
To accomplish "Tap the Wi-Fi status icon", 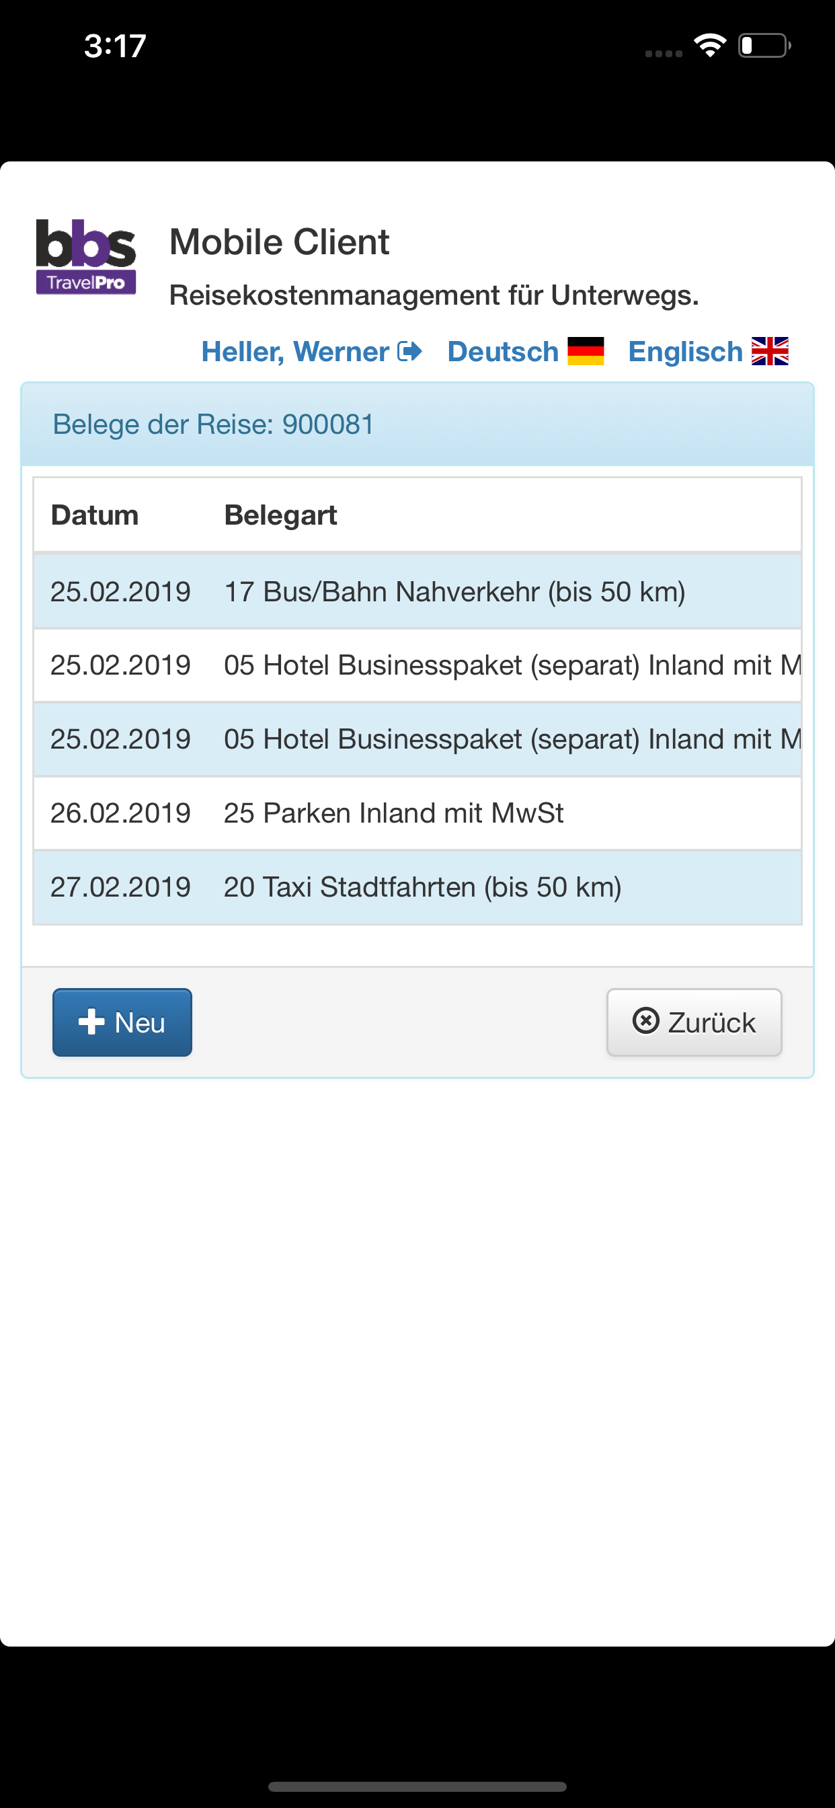I will pos(710,46).
